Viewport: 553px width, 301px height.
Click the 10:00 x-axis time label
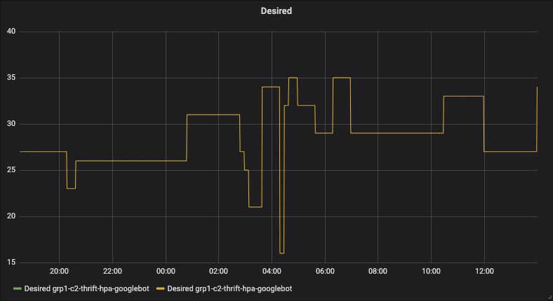pos(431,272)
